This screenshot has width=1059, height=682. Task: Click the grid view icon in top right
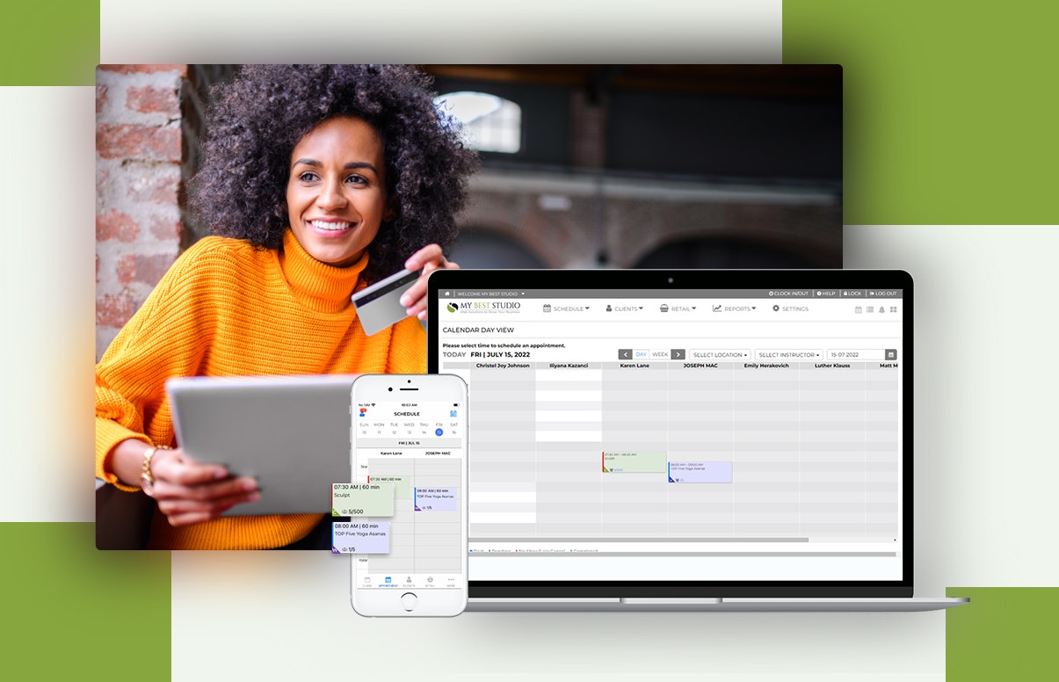(893, 309)
